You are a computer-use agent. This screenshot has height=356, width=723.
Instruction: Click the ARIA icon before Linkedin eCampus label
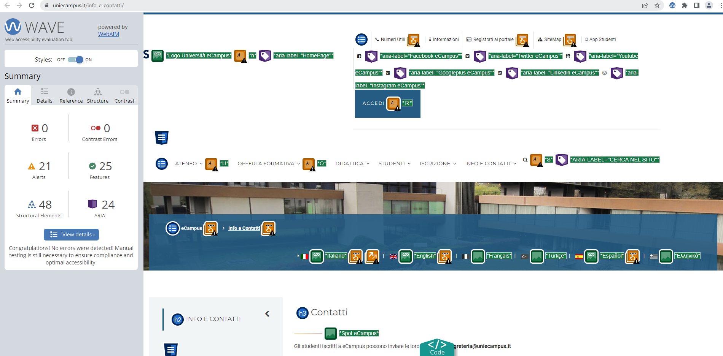512,73
